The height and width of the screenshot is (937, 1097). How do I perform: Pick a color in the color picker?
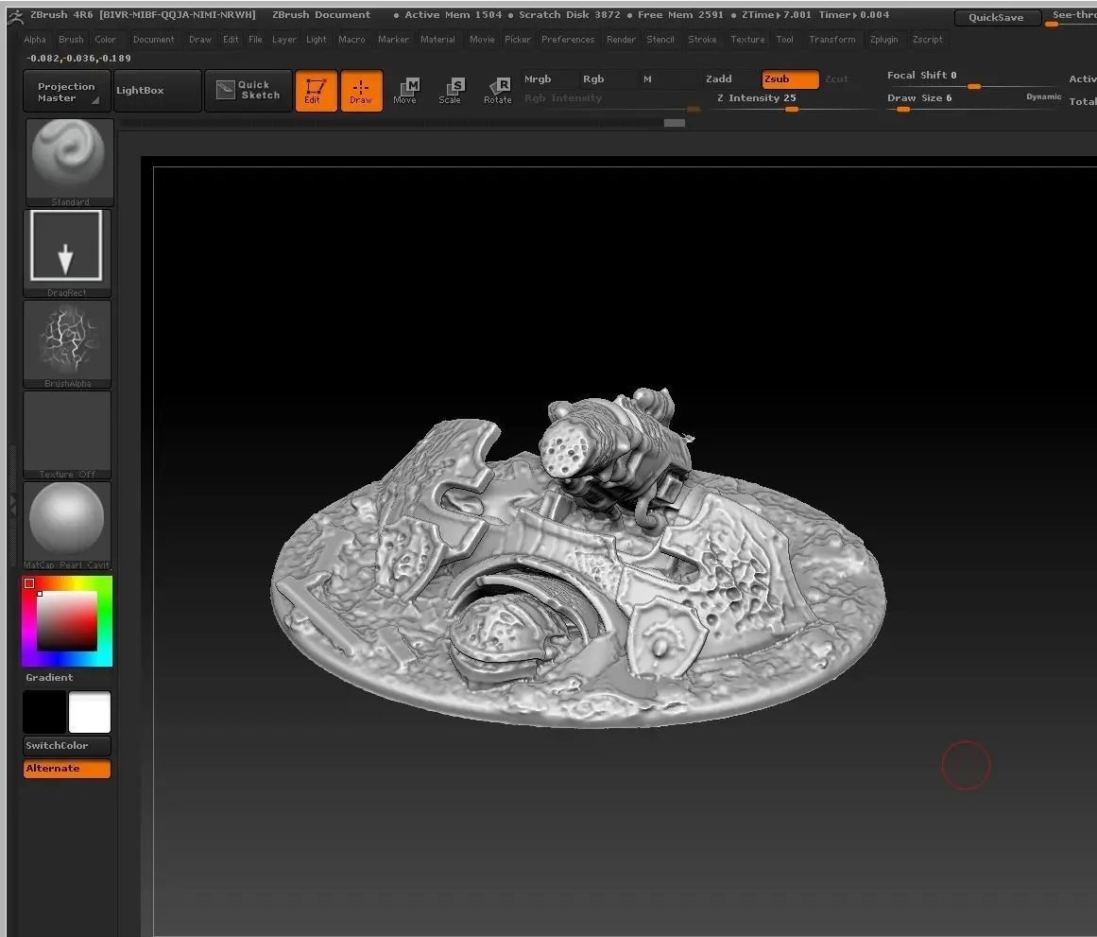pos(67,621)
